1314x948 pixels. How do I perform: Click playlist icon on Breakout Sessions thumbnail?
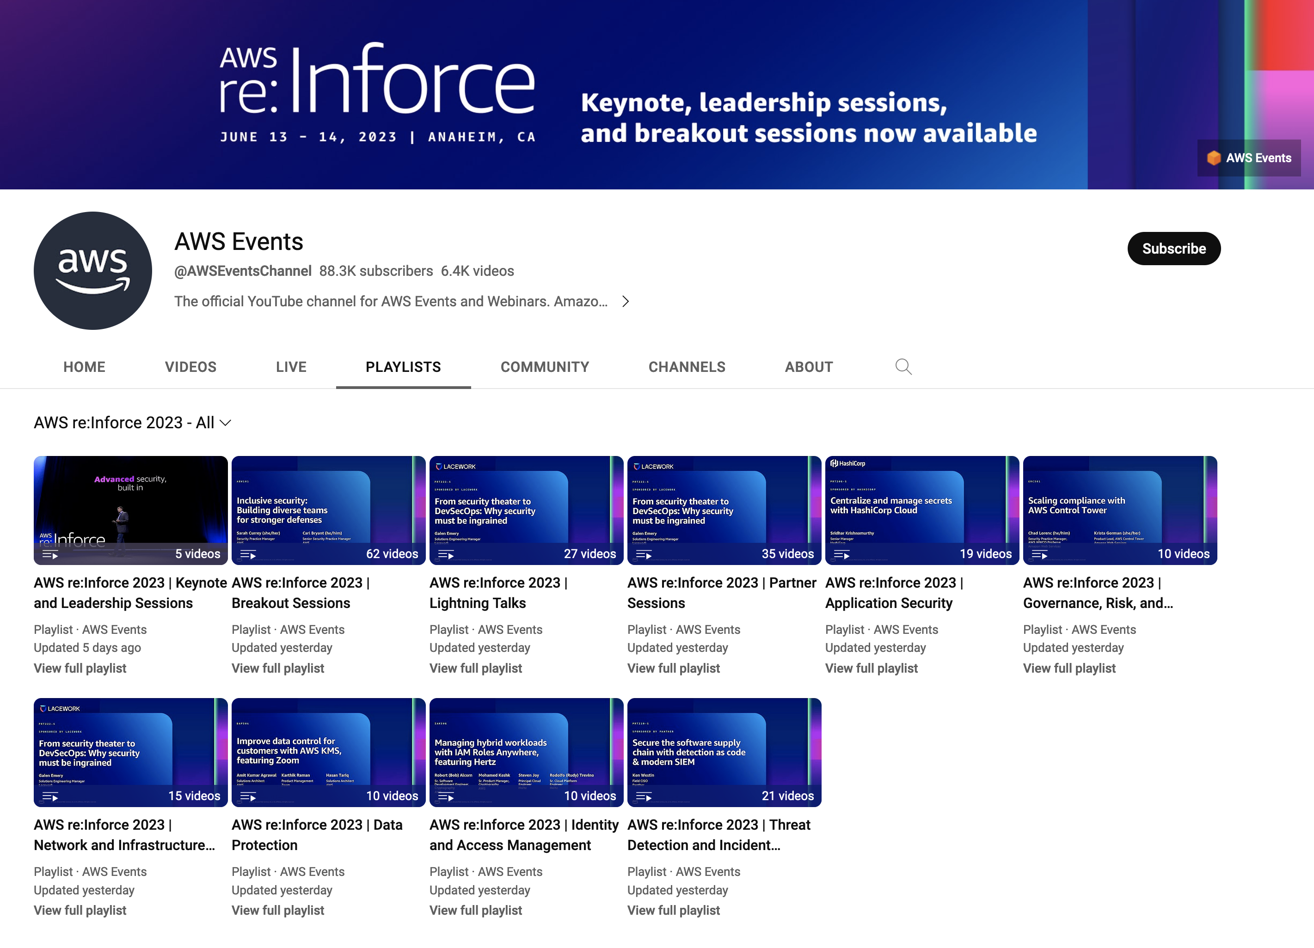[248, 554]
